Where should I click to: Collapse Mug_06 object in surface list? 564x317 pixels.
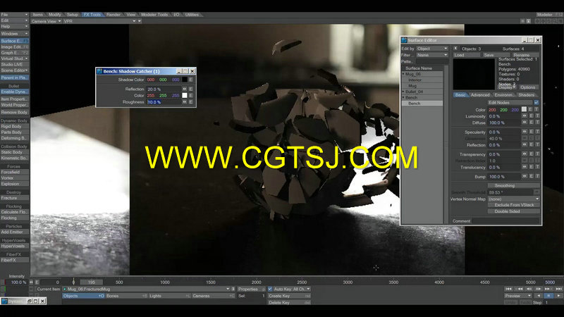(x=403, y=74)
